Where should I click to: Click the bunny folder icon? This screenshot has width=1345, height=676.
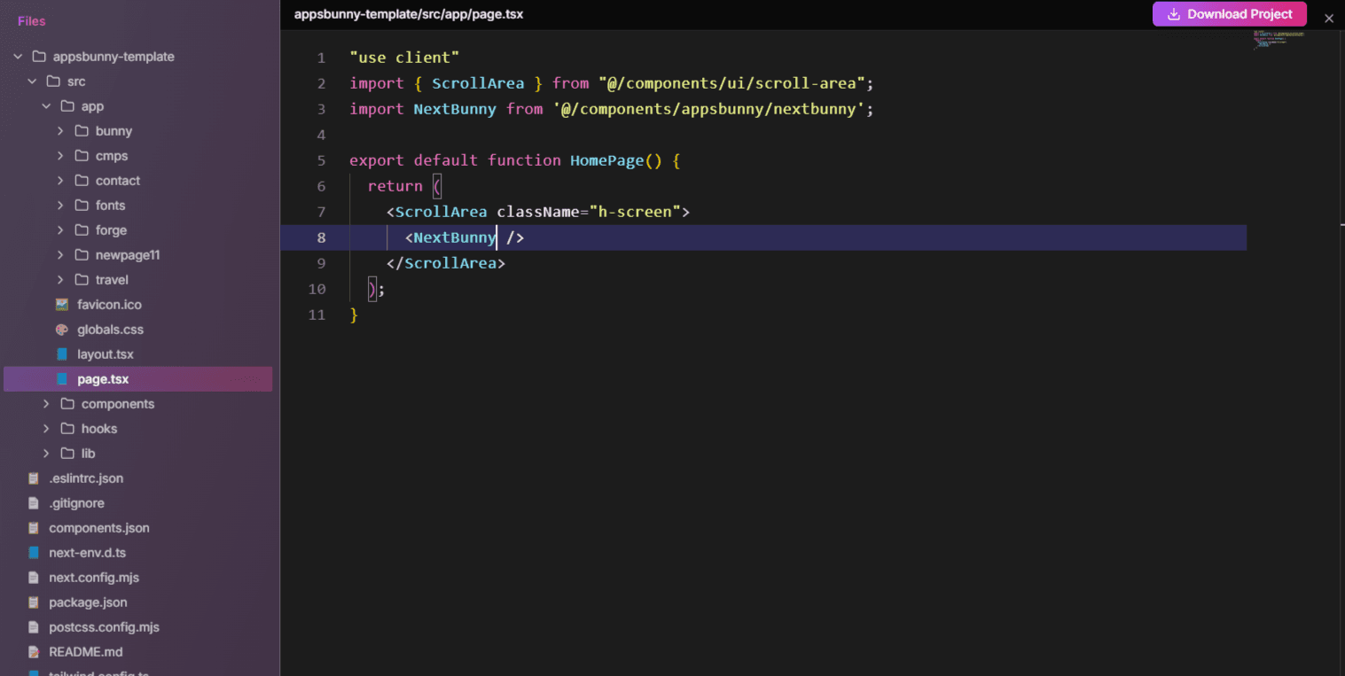[x=82, y=131]
